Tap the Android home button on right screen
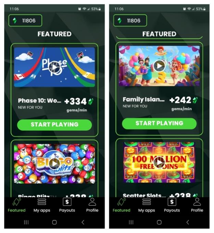 [x=159, y=222]
